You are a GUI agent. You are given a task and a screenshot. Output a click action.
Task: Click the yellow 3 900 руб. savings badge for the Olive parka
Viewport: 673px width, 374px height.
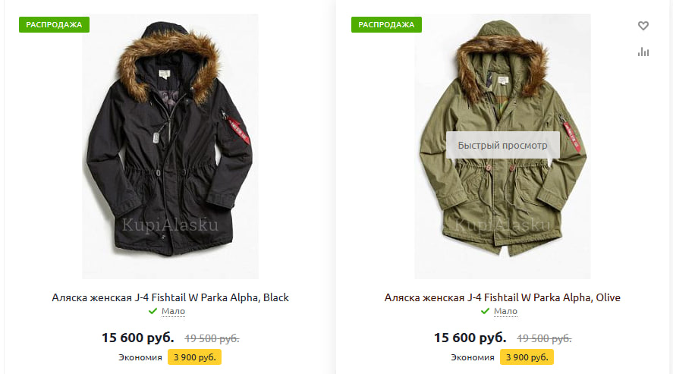click(x=527, y=357)
